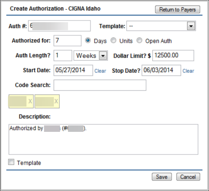Click into the Code Search box

100,85
